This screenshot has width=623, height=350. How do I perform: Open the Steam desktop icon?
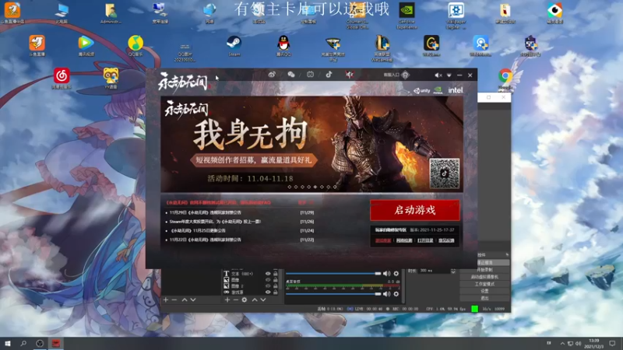tap(234, 46)
